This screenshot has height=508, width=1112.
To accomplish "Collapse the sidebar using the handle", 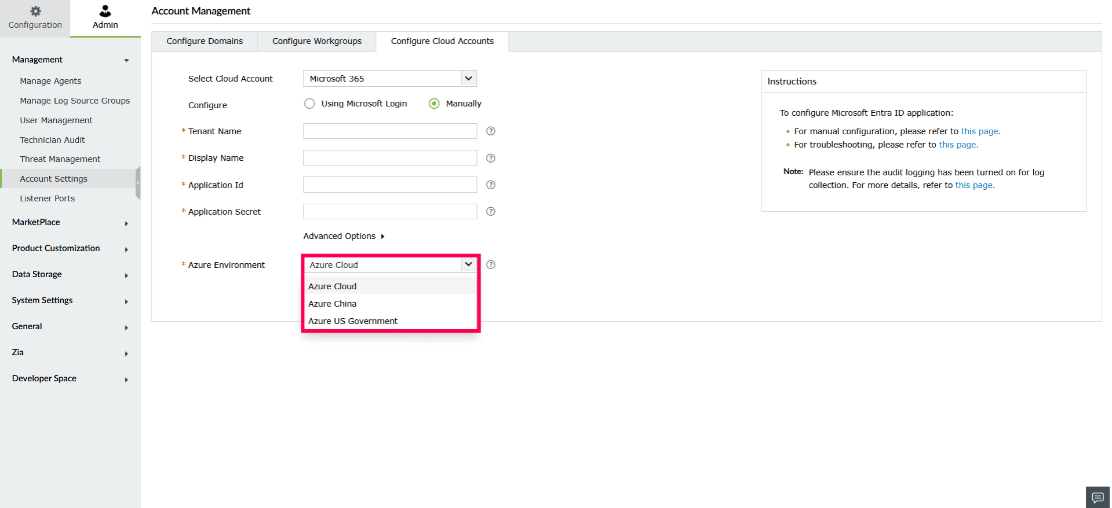I will [x=138, y=182].
